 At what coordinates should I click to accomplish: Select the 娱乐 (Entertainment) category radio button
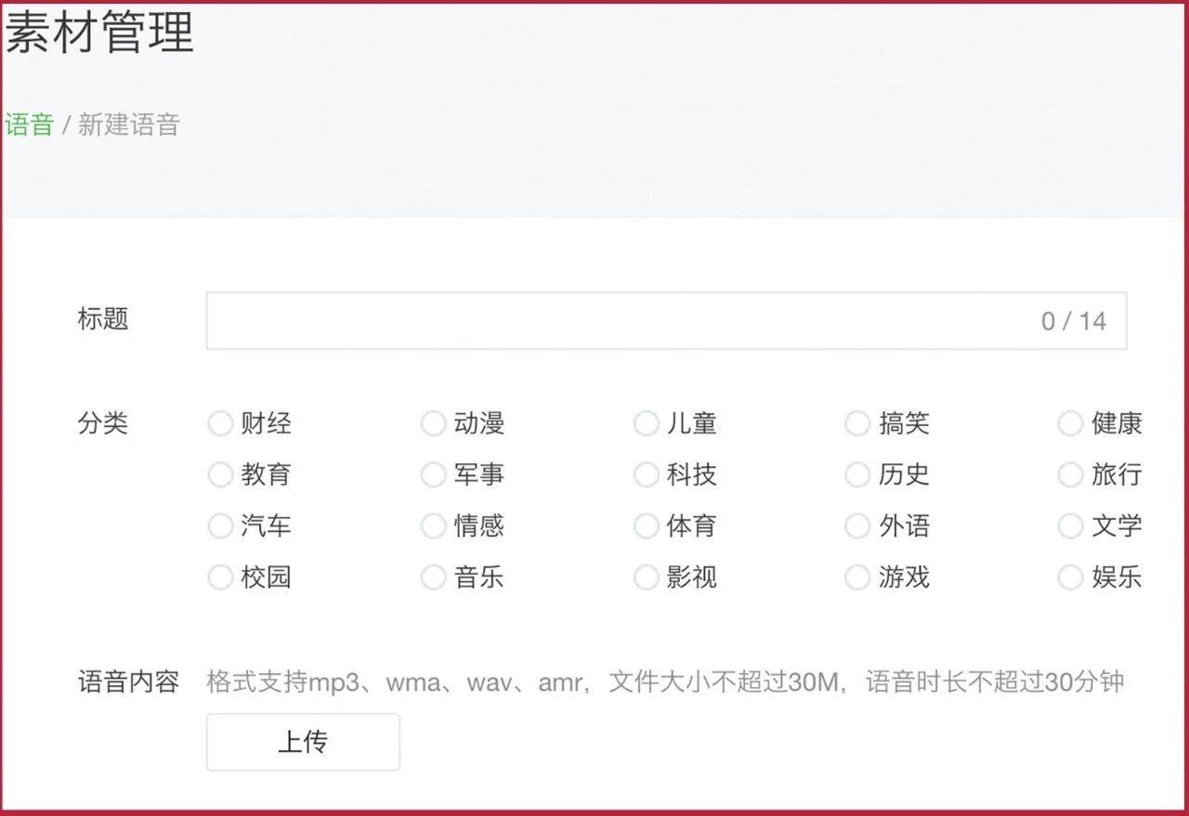pos(1070,576)
